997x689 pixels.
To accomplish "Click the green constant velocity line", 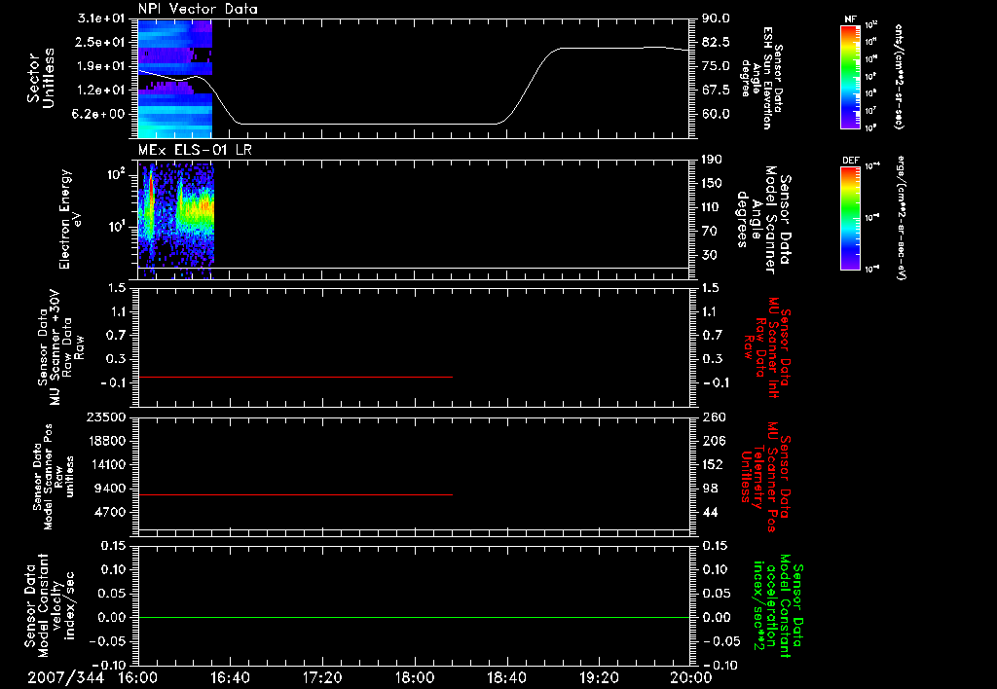I will (413, 617).
